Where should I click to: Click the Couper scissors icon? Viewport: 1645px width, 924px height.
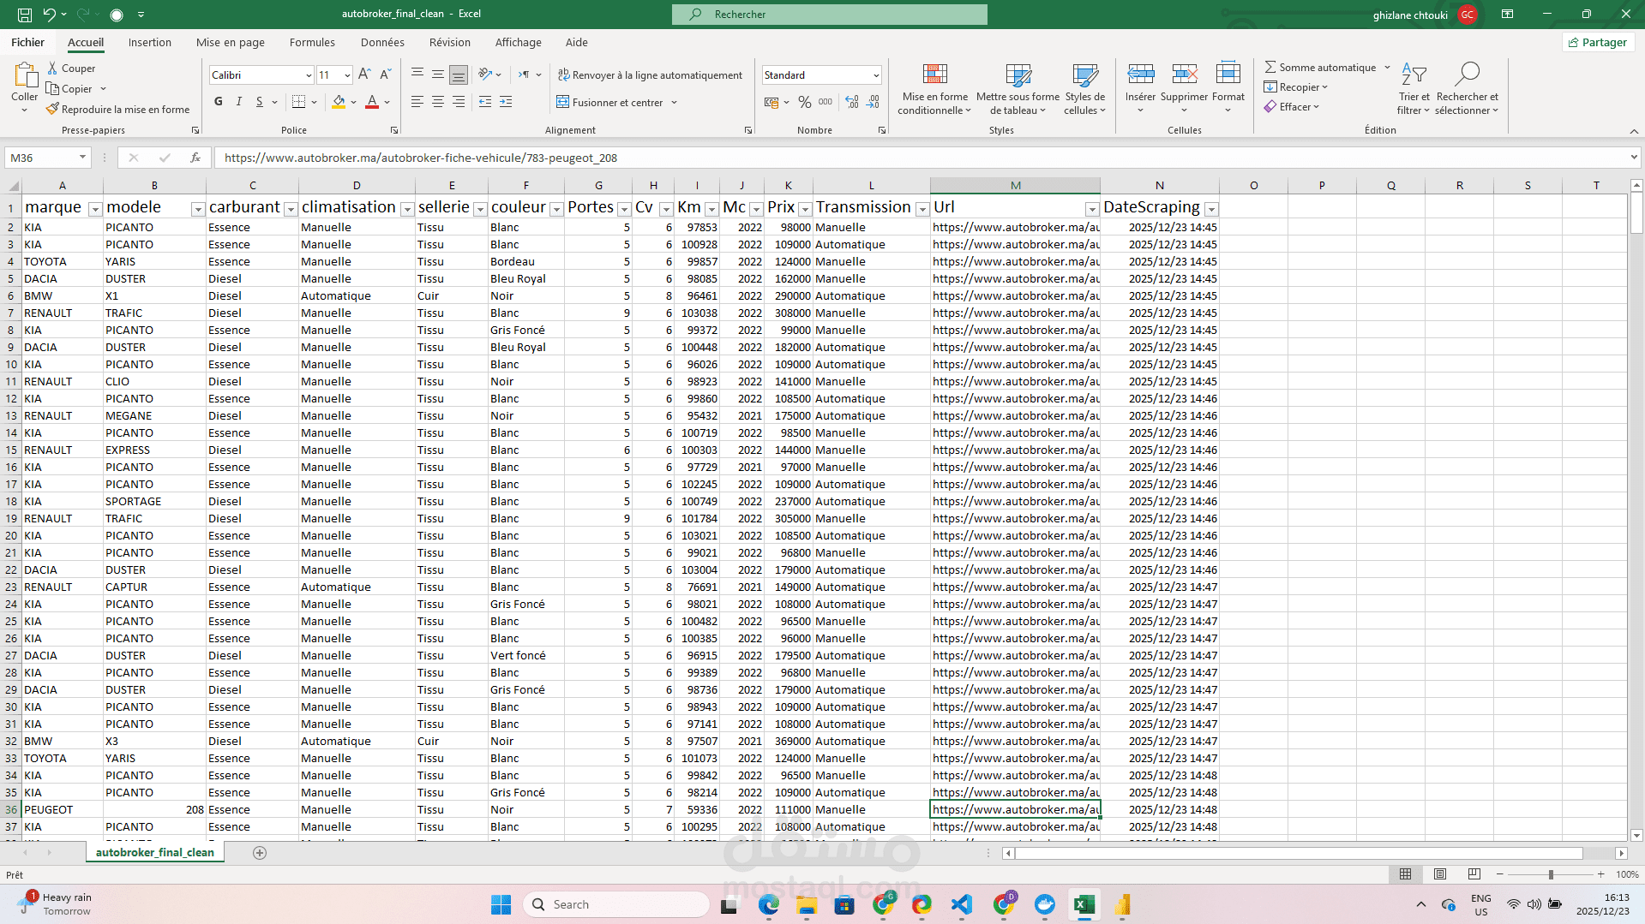coord(53,69)
